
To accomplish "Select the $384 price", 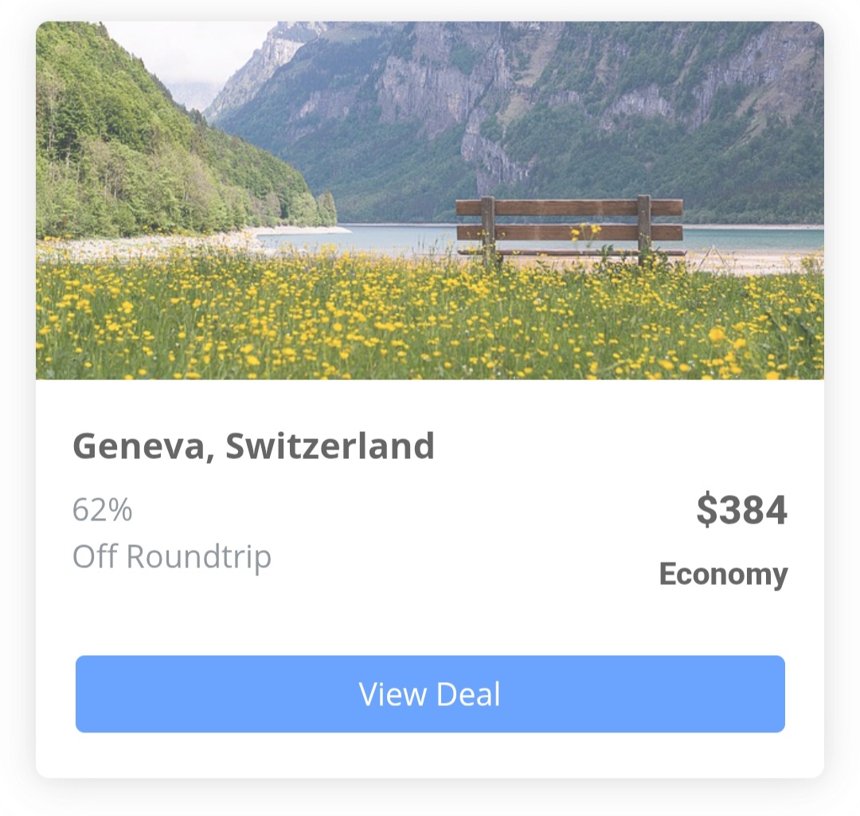I will (741, 510).
